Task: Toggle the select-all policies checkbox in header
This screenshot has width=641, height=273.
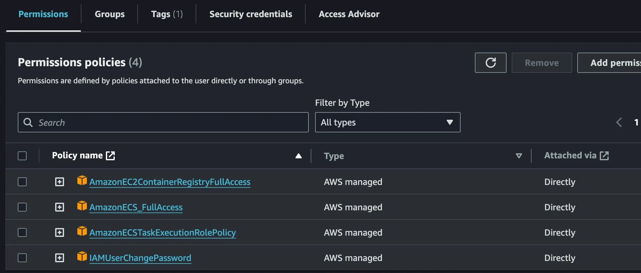Action: point(22,156)
